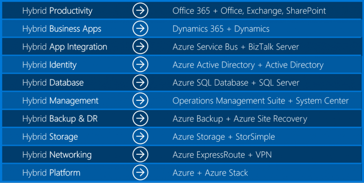The image size is (364, 183).
Task: Click the Hybrid Identity row label
Action: point(49,65)
